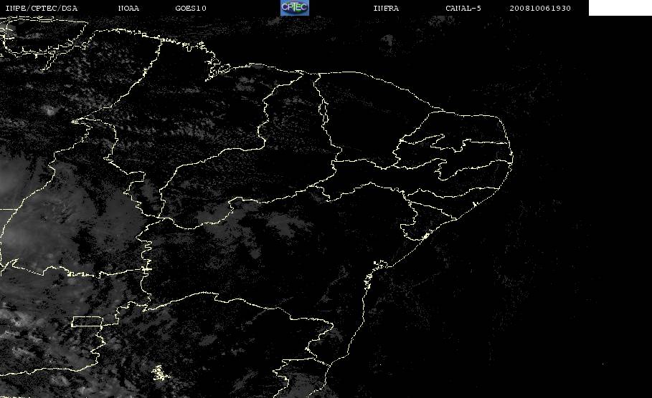Click the blank white box beside timestamp
Image resolution: width=652 pixels, height=398 pixels.
pyautogui.click(x=620, y=7)
